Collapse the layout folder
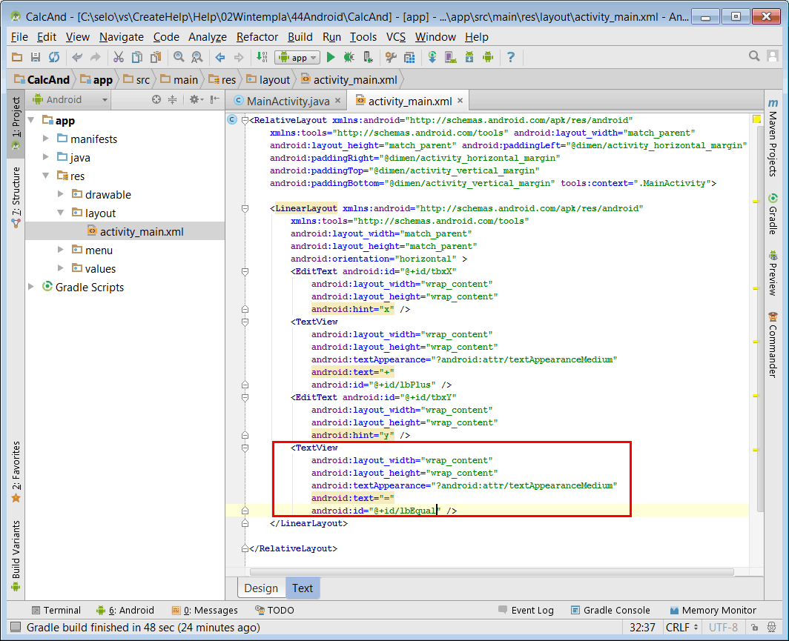 (x=60, y=213)
